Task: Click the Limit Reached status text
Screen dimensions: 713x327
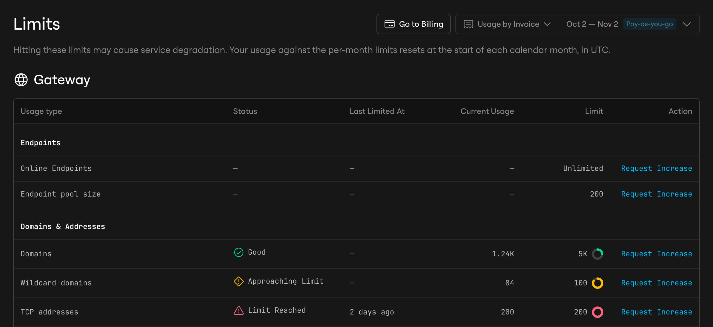Action: pos(277,310)
